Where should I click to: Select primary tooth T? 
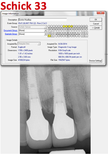56,36
